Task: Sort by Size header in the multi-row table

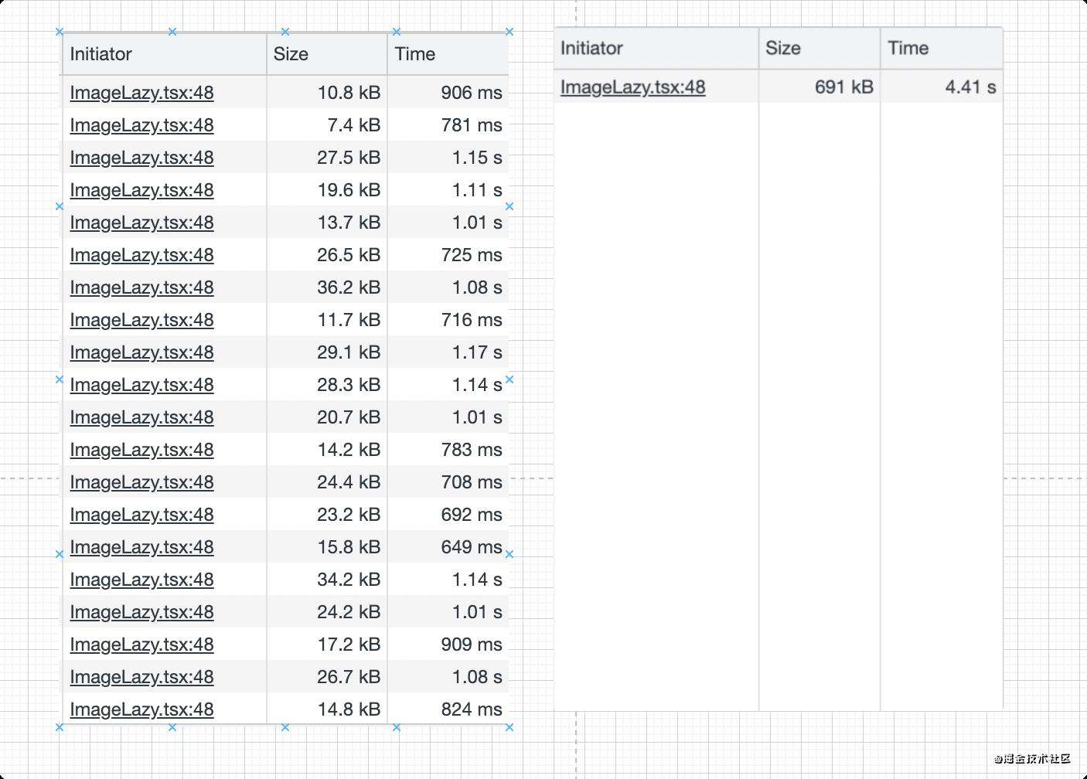Action: click(x=327, y=54)
